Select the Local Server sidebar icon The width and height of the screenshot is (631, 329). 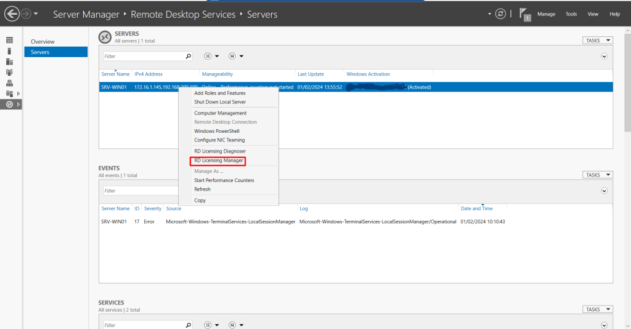(9, 51)
